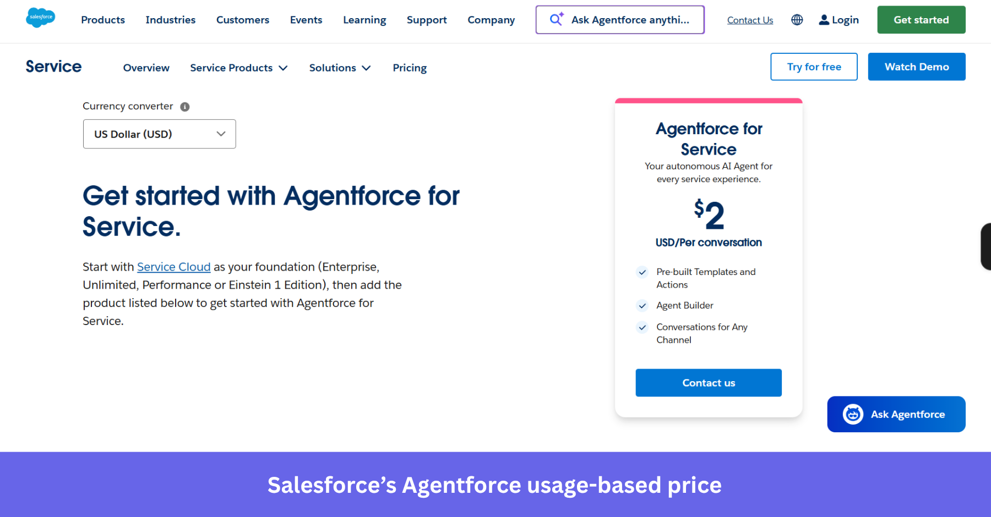Click the Get started with Agentforce heading
The width and height of the screenshot is (991, 517).
pyautogui.click(x=271, y=211)
